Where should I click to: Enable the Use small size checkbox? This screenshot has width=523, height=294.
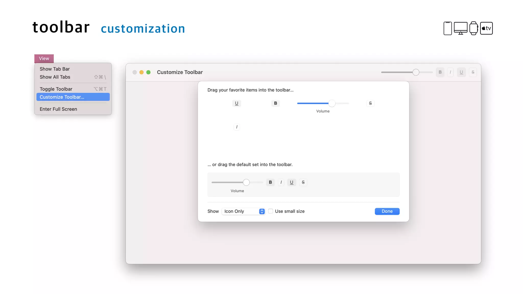[270, 211]
